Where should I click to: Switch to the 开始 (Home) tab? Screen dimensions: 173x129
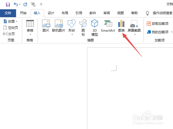23,13
